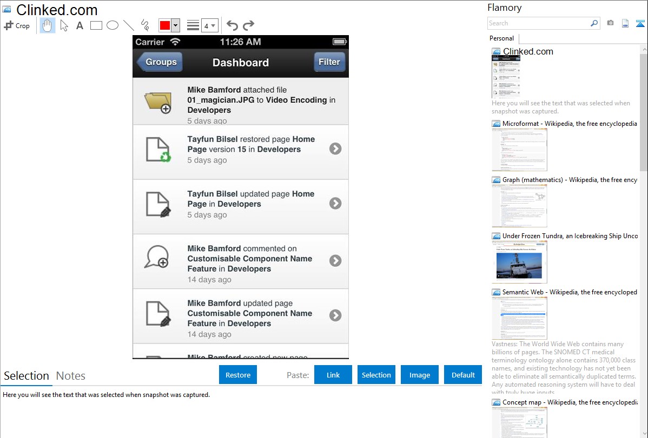
Task: Select the straight line tool
Action: [x=129, y=25]
